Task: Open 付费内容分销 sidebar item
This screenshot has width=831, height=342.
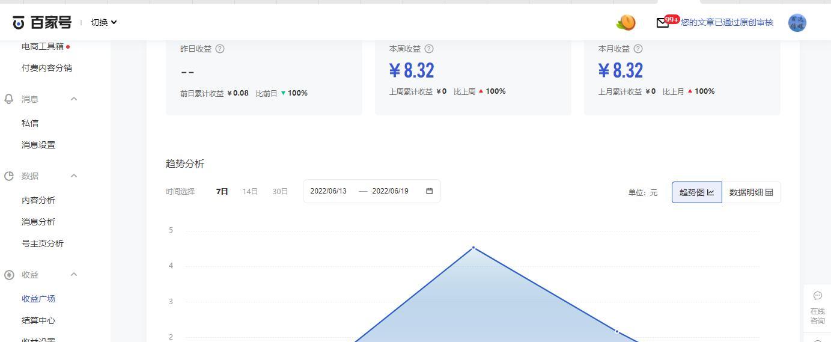Action: (47, 68)
